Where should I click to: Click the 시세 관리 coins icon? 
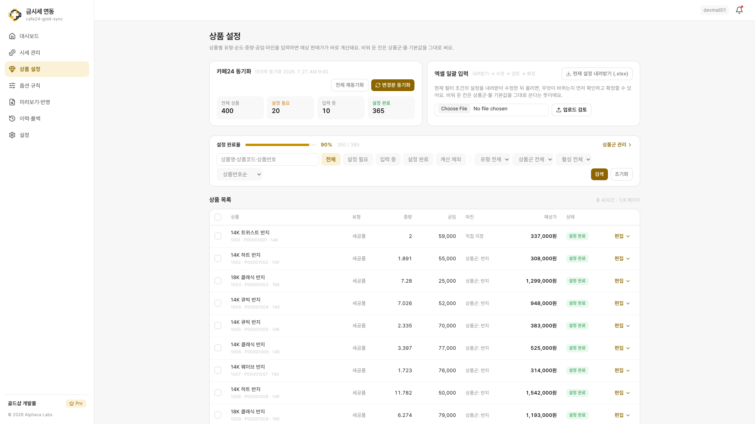click(12, 53)
